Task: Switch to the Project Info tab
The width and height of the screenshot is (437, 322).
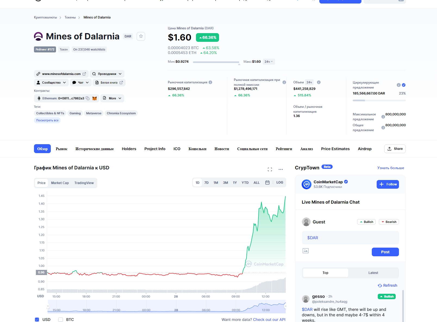Action: point(155,149)
